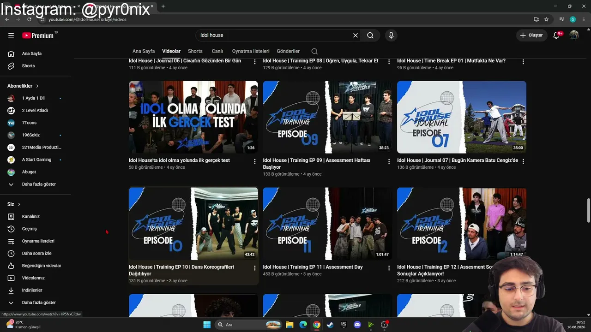591x332 pixels.
Task: Open Idol House'ta ilk gerçek test title
Action: (179, 160)
